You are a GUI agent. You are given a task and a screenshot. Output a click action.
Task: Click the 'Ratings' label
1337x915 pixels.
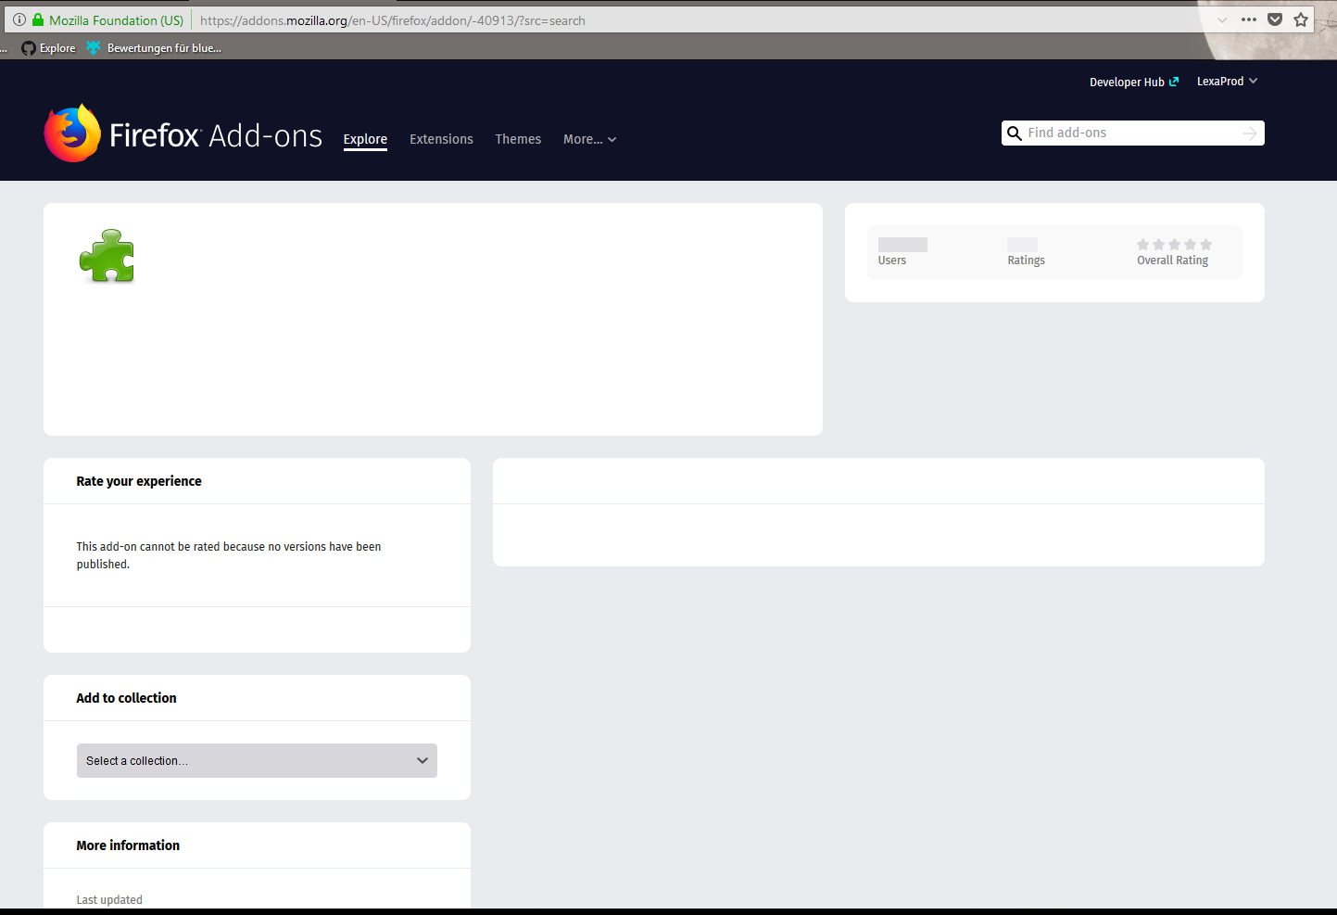(x=1026, y=261)
